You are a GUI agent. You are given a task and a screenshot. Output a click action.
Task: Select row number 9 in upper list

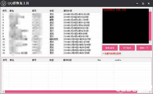pos(51,36)
